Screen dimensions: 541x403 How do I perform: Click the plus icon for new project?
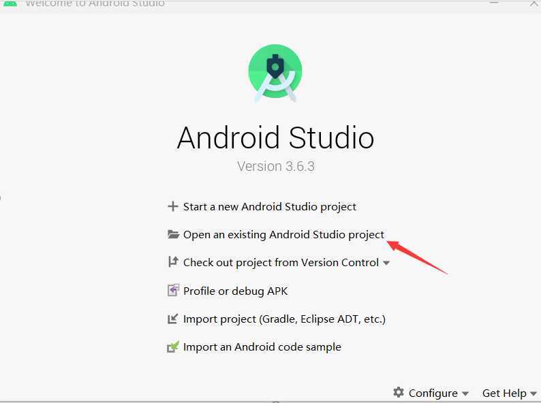pos(173,206)
